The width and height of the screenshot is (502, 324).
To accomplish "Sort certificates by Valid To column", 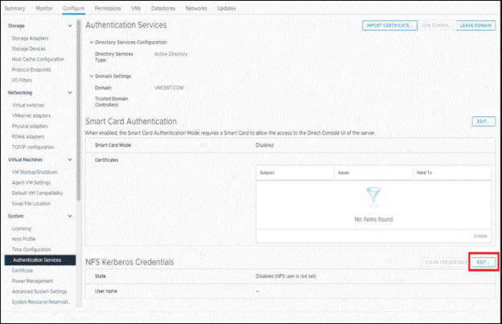I will click(x=424, y=173).
